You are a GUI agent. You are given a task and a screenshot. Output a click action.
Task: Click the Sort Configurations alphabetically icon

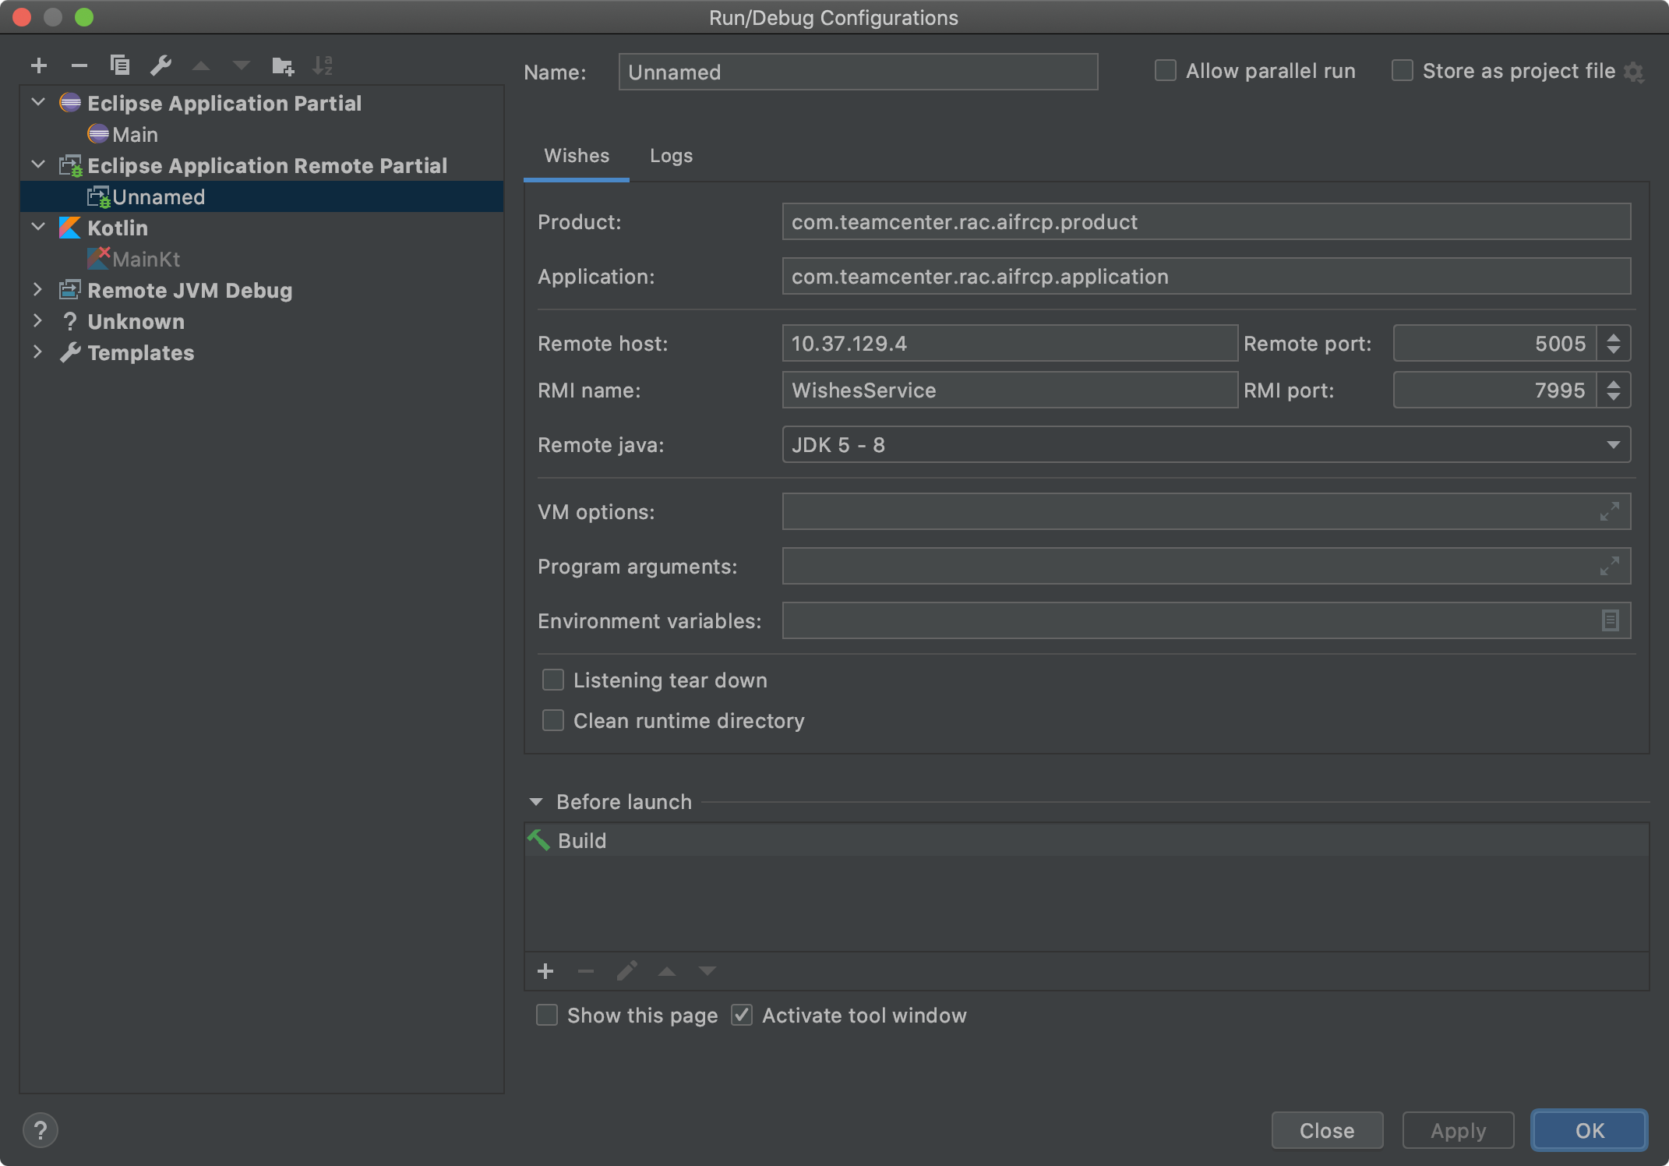click(x=323, y=65)
